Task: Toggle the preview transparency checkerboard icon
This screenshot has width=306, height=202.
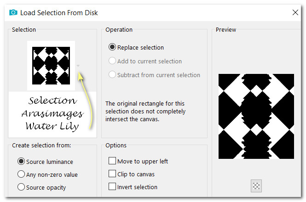Action: 256,186
